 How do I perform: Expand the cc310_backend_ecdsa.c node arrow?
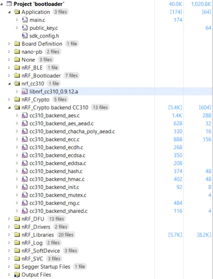coord(17,155)
